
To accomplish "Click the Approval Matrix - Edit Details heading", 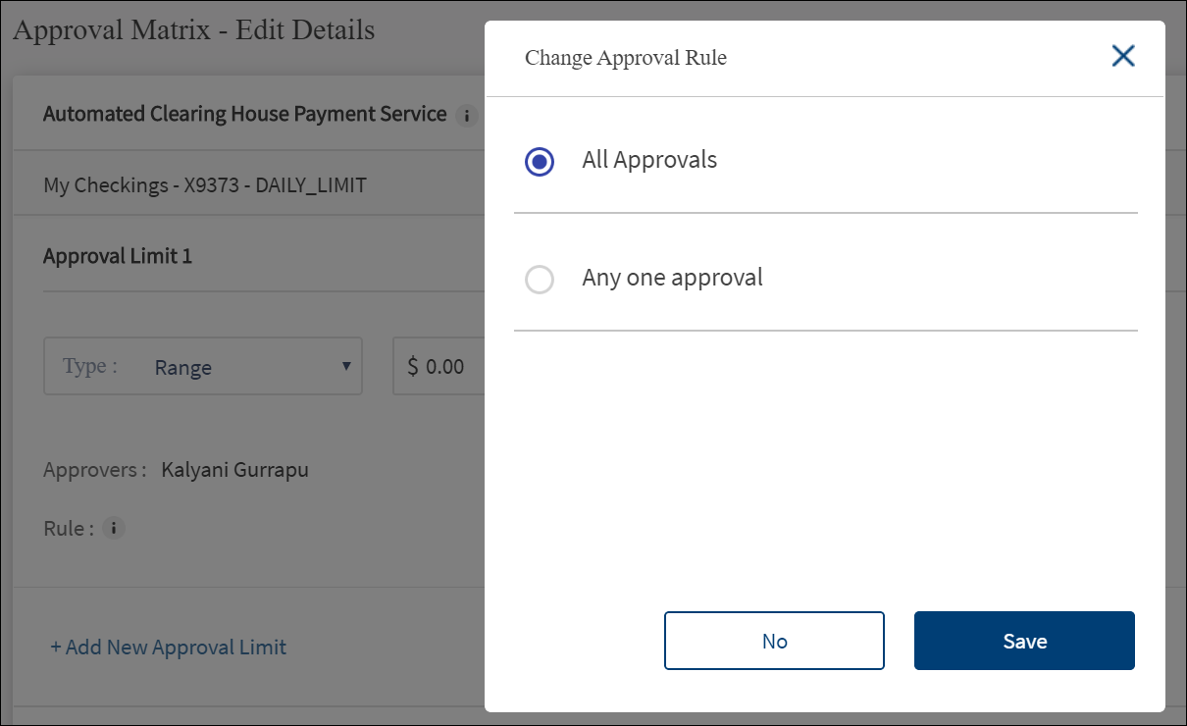I will (x=193, y=30).
